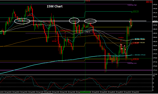This screenshot has width=158, height=94.
Task: Click the 18 Aug 03:45 time label
Action: tap(8, 92)
